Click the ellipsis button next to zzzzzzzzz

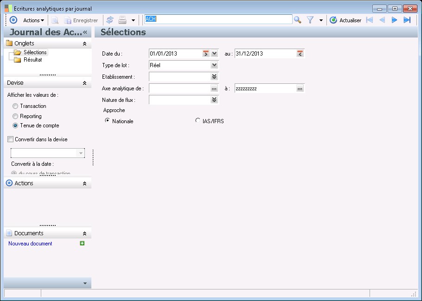[300, 88]
